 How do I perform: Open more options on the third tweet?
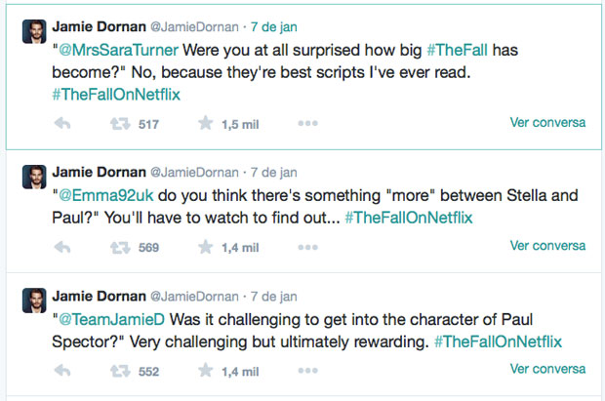click(307, 371)
